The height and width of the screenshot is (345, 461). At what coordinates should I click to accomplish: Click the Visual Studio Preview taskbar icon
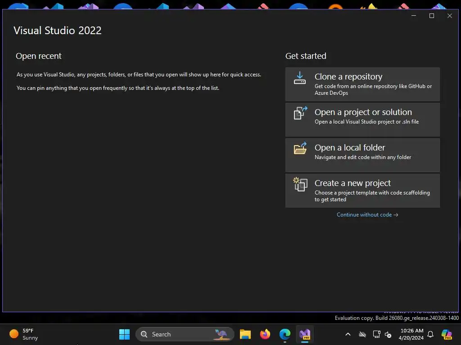point(305,334)
